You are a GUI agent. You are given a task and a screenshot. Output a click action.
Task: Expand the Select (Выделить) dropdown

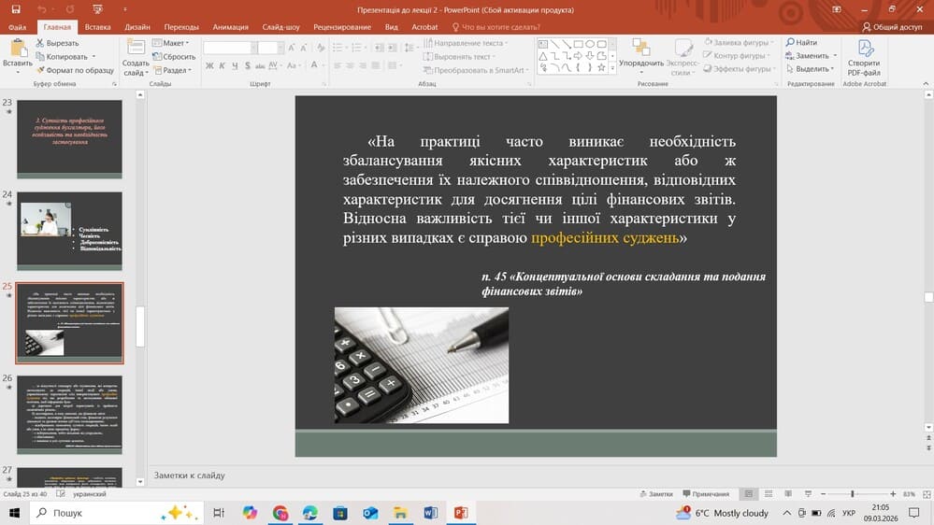coord(810,69)
